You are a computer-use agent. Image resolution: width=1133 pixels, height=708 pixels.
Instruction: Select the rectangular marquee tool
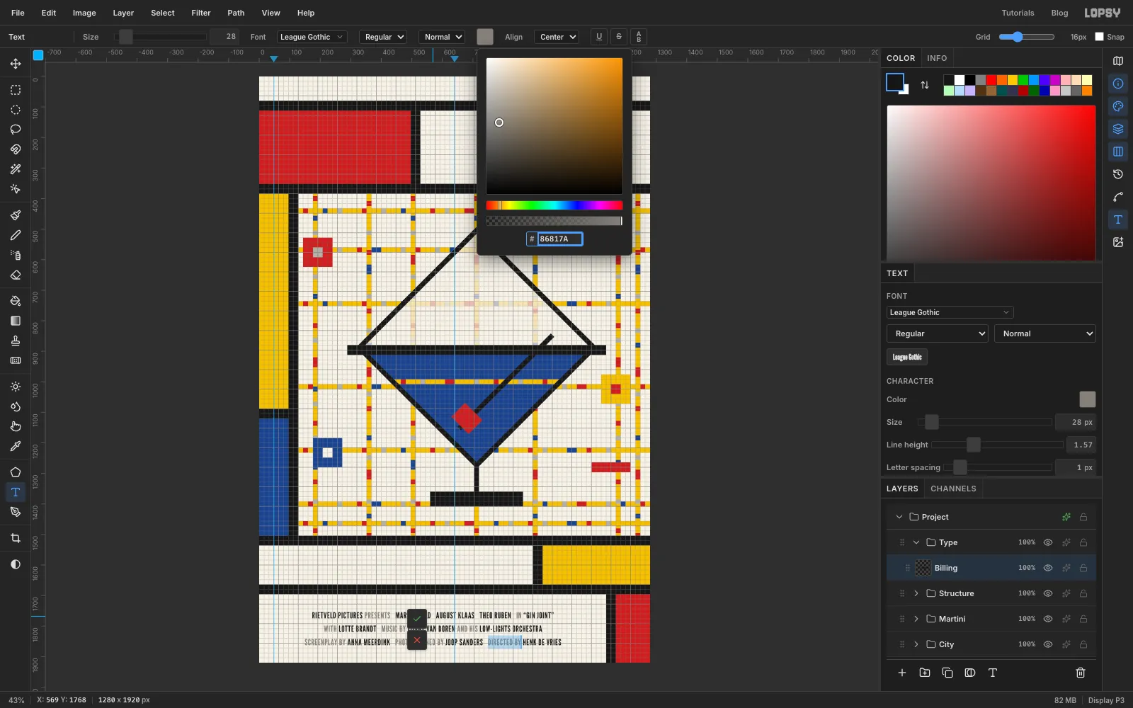pyautogui.click(x=16, y=90)
